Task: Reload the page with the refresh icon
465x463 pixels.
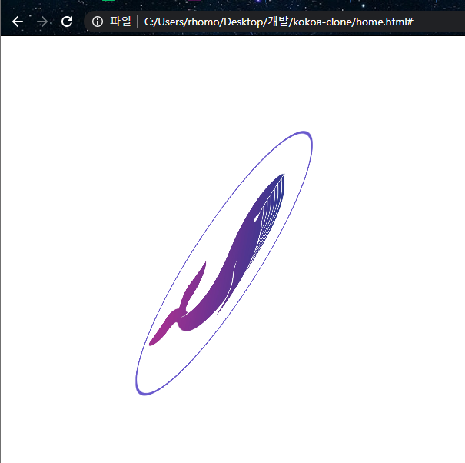Action: pyautogui.click(x=67, y=22)
